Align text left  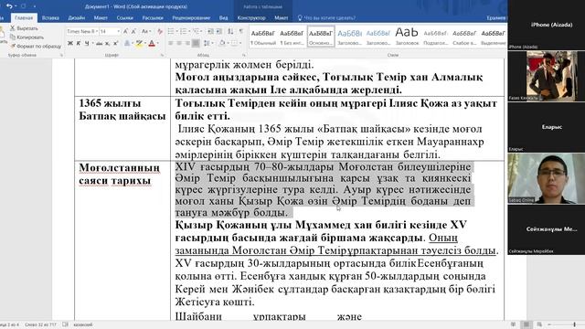(x=171, y=43)
